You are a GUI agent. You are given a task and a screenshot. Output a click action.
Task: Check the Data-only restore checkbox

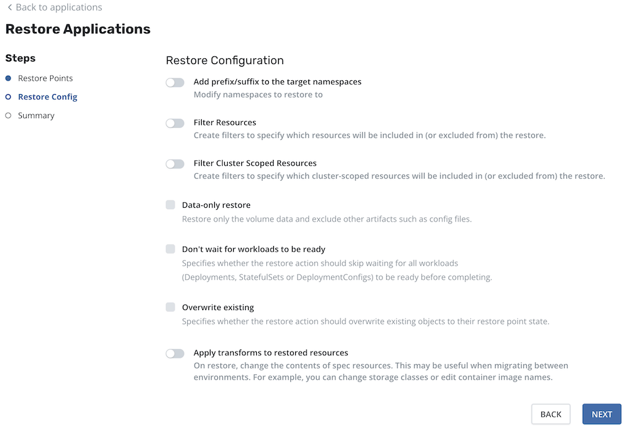[171, 205]
